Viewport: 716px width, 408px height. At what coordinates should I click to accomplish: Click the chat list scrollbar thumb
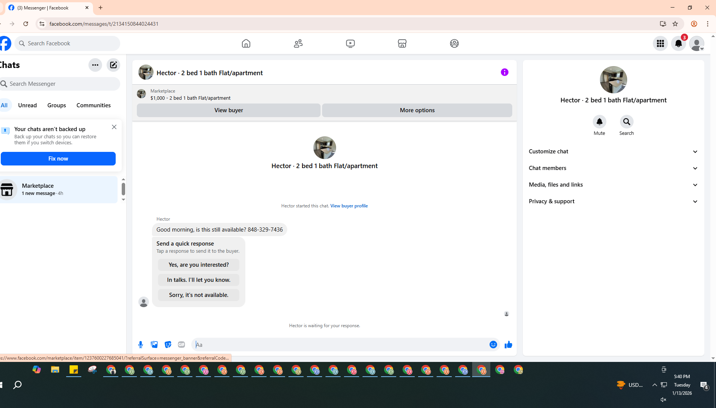[x=123, y=189]
